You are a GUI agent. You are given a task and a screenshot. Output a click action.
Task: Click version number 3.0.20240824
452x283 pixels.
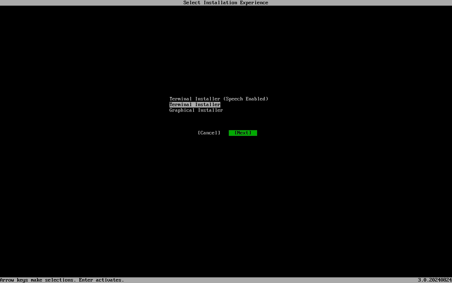[435, 280]
